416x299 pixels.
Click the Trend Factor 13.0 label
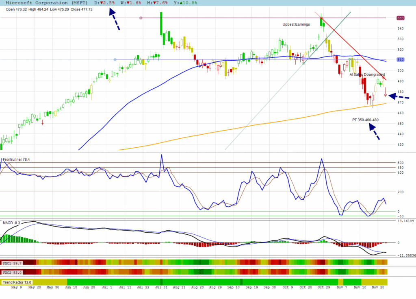tap(17, 282)
